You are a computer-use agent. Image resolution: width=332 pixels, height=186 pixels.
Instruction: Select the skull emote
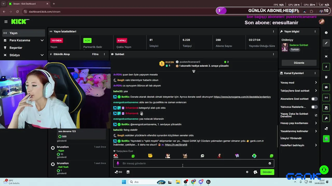click(202, 156)
